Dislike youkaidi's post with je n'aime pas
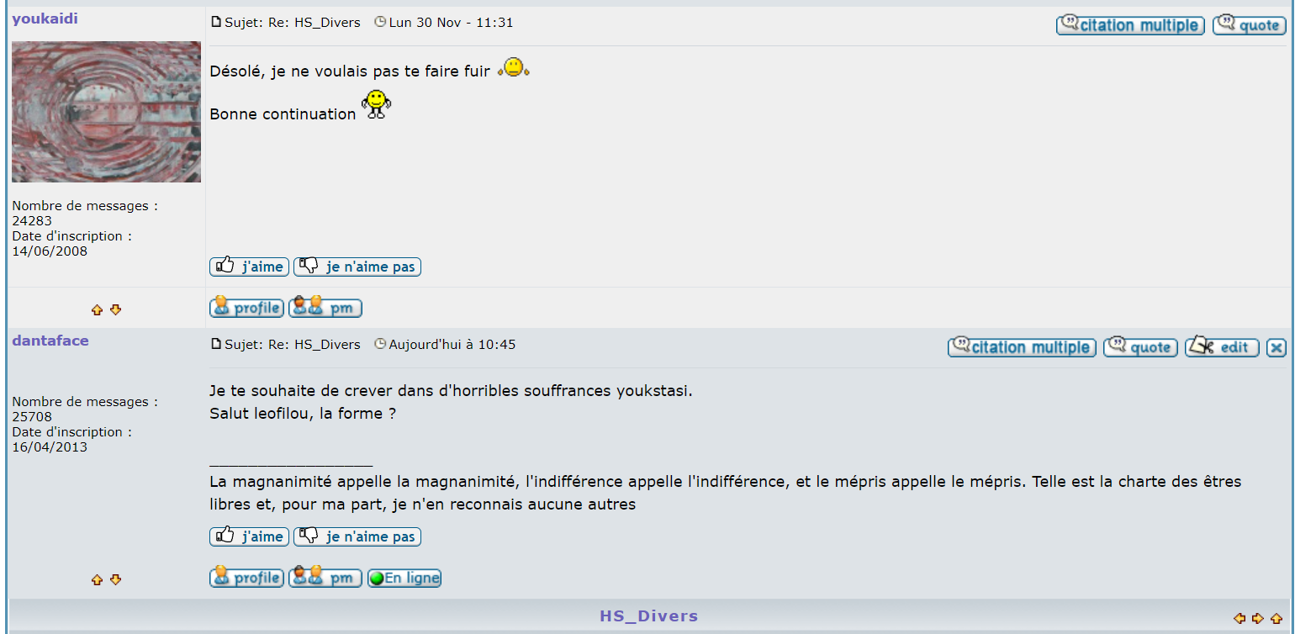The width and height of the screenshot is (1295, 634). [357, 267]
